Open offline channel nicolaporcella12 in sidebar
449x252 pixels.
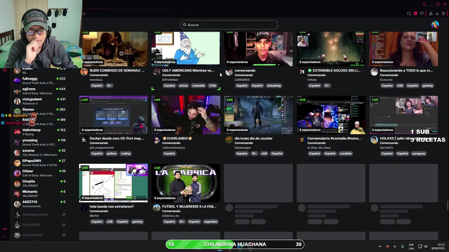(x=40, y=214)
